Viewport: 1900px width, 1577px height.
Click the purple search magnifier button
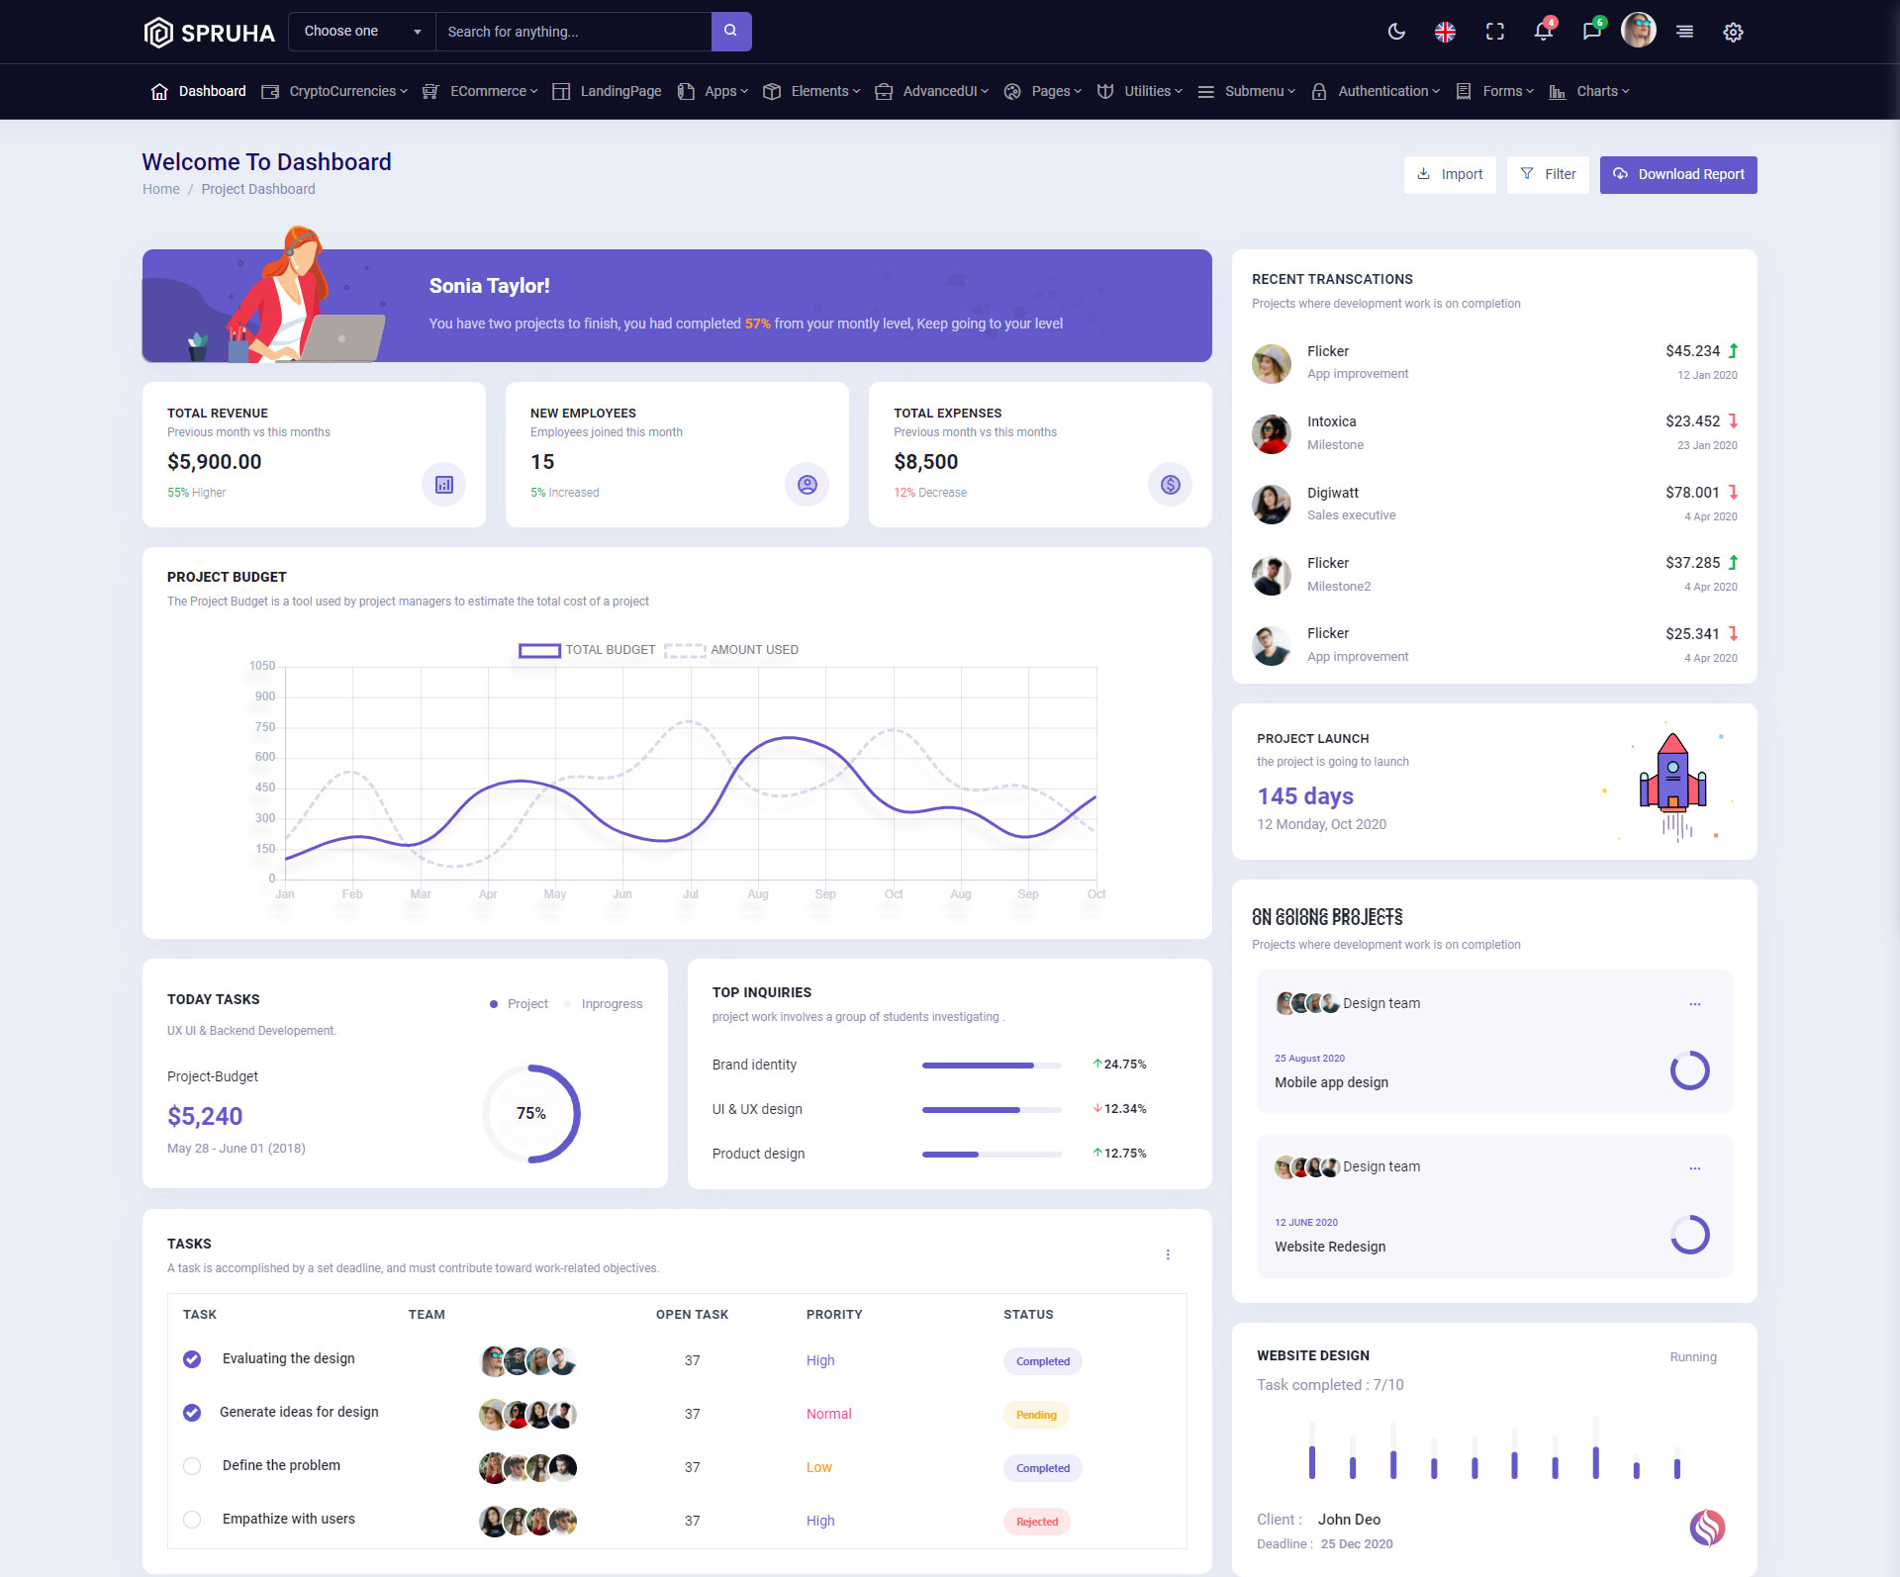pos(730,32)
